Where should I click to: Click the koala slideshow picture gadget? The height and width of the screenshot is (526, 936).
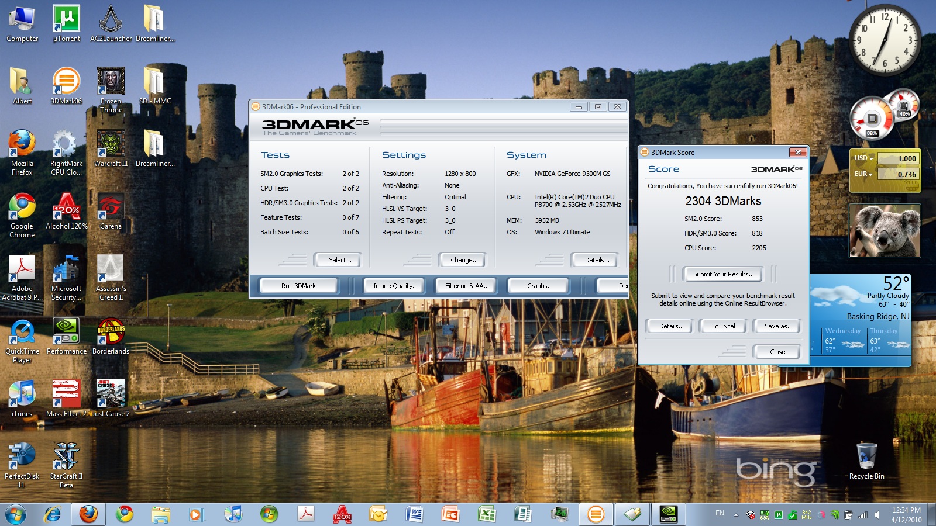pos(885,231)
